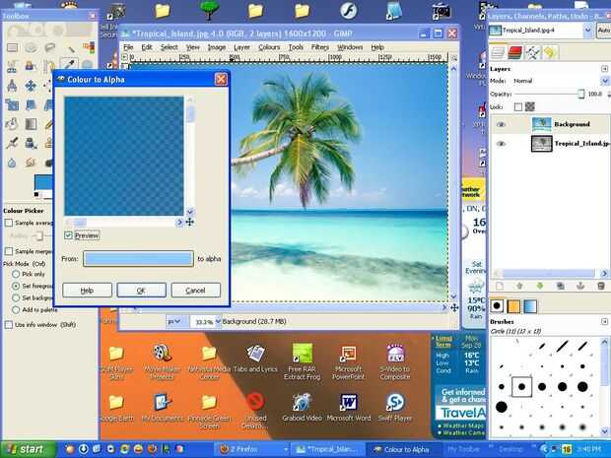Select the Shear tool in Toolbox

pyautogui.click(x=31, y=104)
